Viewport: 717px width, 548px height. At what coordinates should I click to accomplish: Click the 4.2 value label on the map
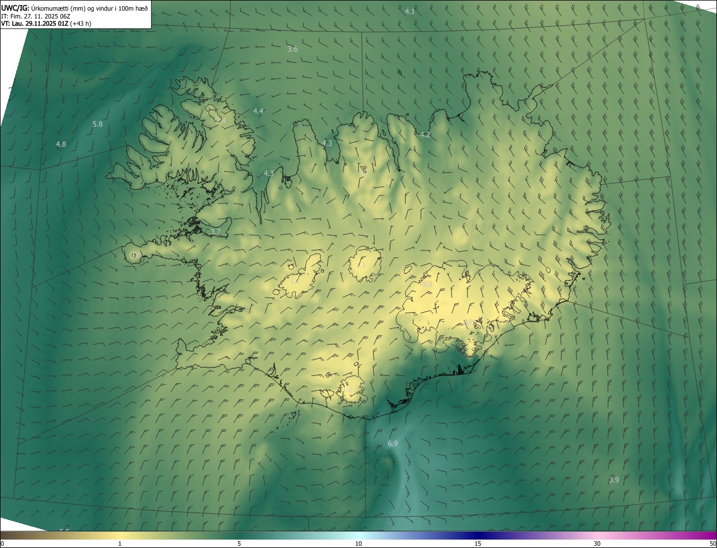(x=425, y=135)
